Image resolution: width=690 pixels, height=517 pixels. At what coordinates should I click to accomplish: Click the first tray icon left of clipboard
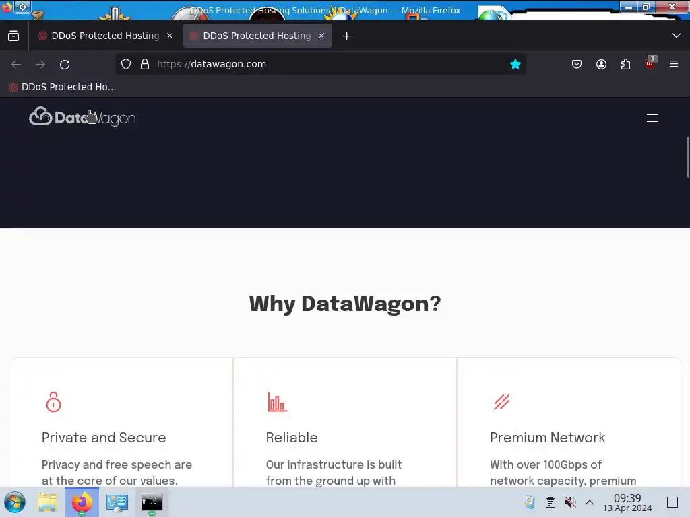(x=530, y=502)
